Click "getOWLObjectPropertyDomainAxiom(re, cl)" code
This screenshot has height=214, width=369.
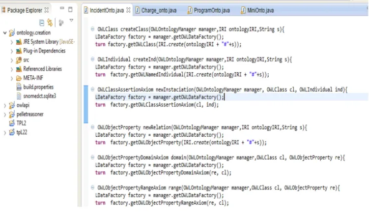(181, 173)
